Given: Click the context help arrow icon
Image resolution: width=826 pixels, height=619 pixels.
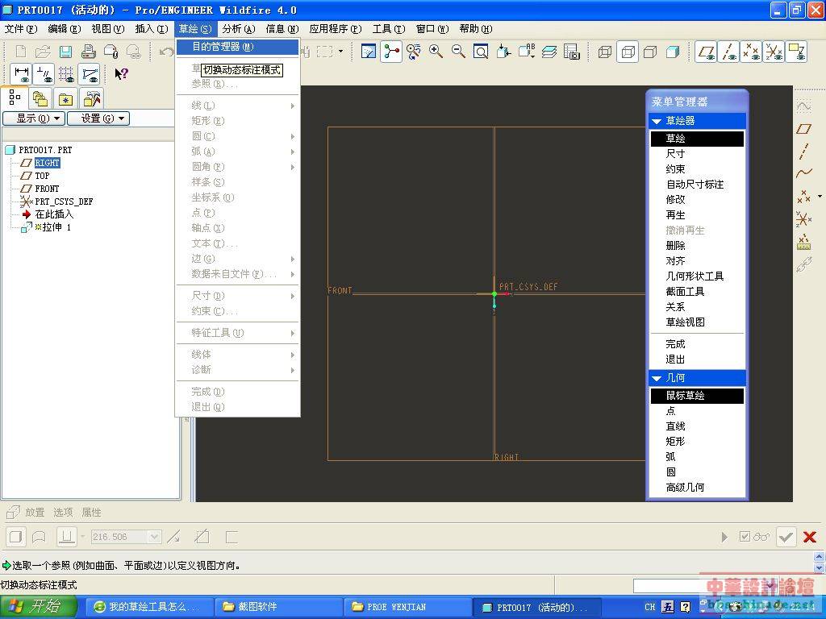Looking at the screenshot, I should (x=121, y=73).
